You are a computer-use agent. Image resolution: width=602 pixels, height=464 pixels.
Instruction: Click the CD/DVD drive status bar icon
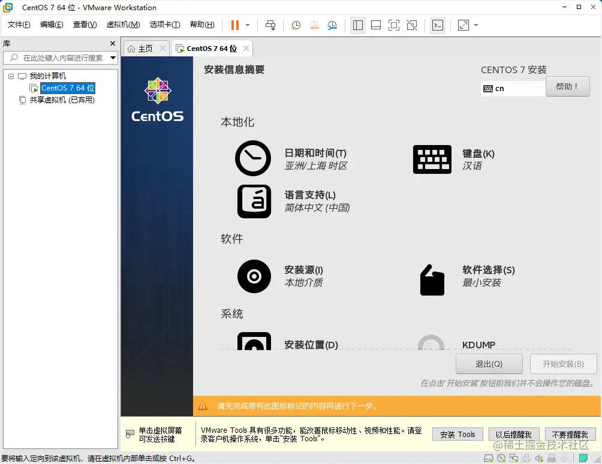[501, 458]
